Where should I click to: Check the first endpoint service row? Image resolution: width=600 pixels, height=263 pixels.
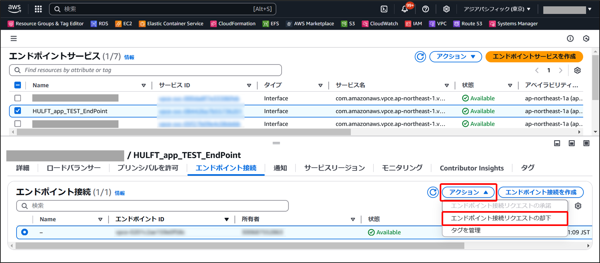pyautogui.click(x=18, y=98)
